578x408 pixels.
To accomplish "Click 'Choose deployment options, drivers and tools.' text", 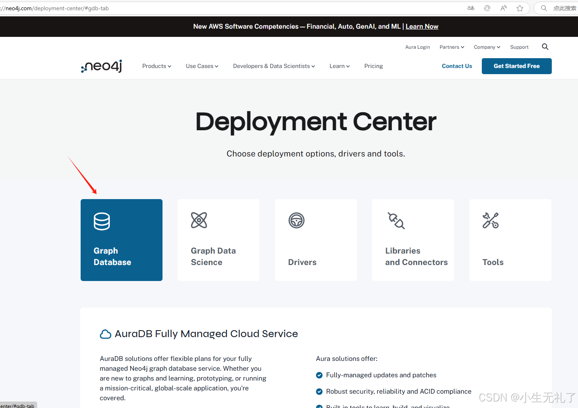I will tap(316, 154).
